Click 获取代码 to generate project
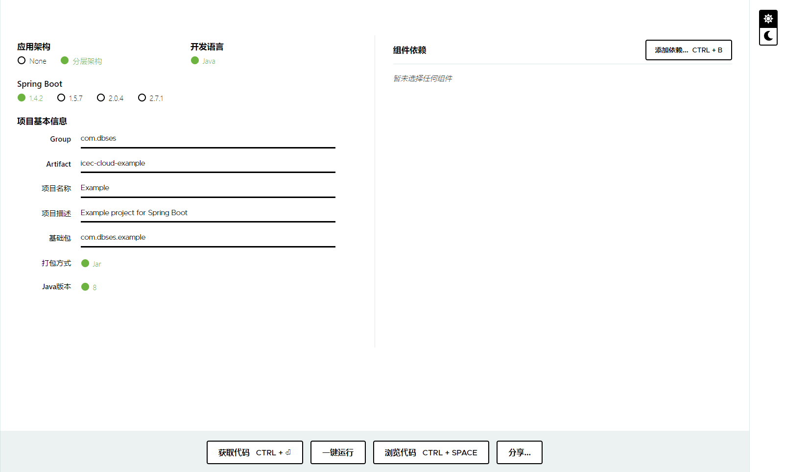 (255, 452)
